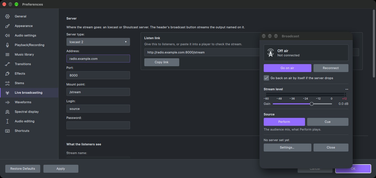Click the 'What the listeners see' heading

tap(84, 144)
